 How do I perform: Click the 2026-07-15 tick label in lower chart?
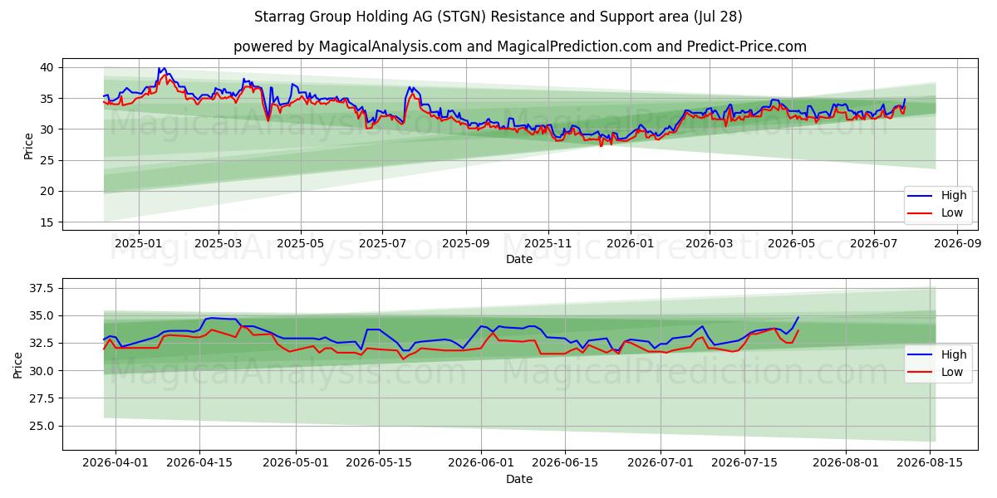[x=745, y=465]
